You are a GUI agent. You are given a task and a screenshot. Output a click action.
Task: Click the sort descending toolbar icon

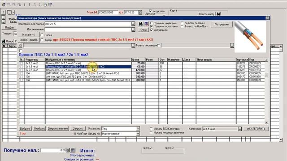click(40, 4)
